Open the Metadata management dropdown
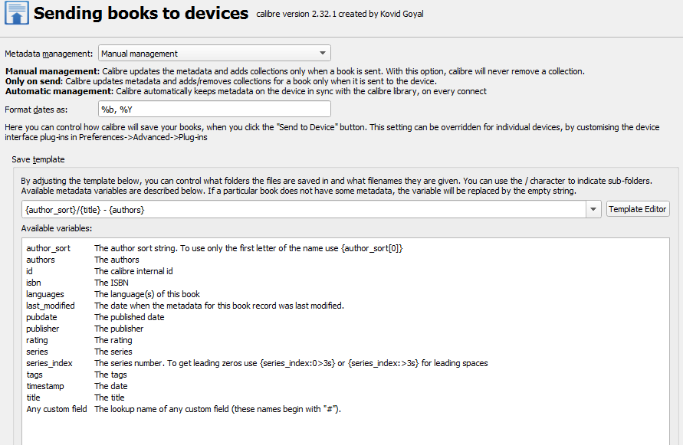 pyautogui.click(x=214, y=54)
